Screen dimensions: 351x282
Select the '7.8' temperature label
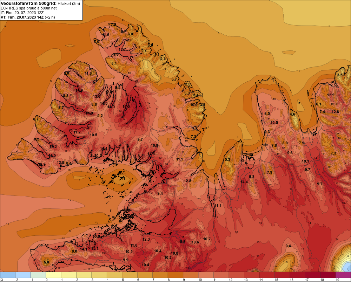click(274, 145)
